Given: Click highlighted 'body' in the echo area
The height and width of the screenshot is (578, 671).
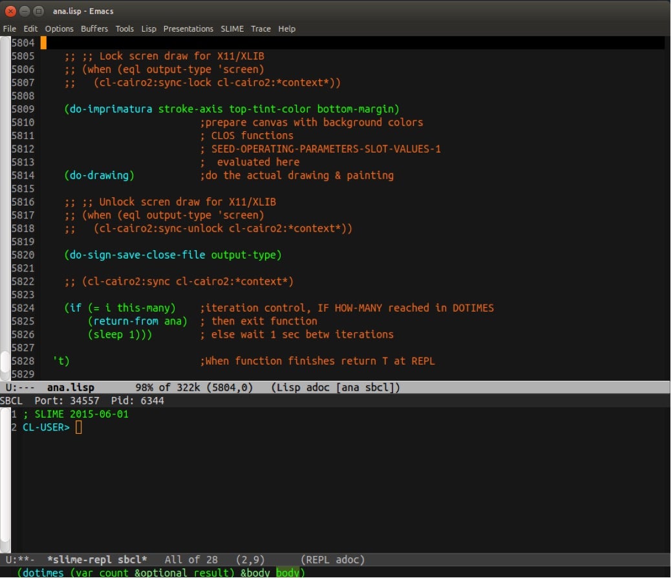Looking at the screenshot, I should coord(288,572).
